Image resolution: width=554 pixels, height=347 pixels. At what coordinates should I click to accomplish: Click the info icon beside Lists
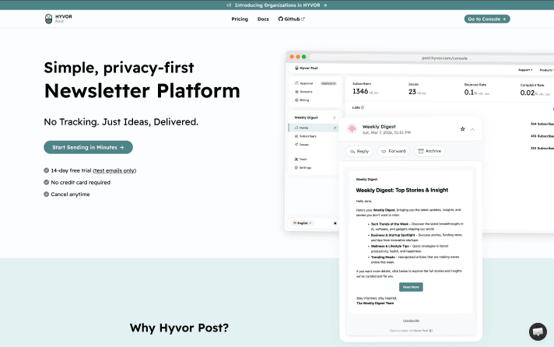point(363,107)
